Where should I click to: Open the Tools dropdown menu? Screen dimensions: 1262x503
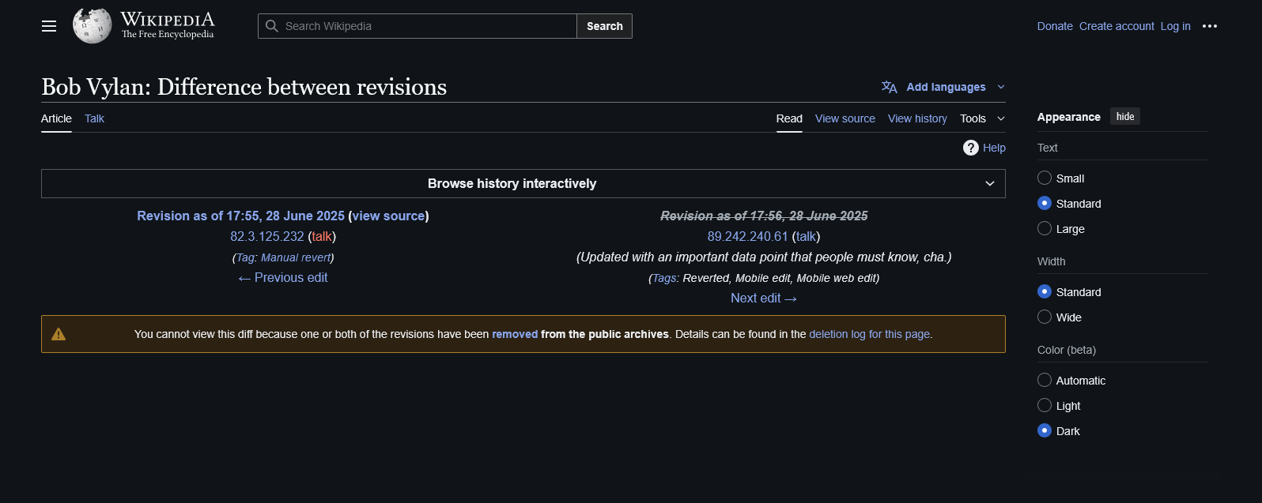click(982, 118)
